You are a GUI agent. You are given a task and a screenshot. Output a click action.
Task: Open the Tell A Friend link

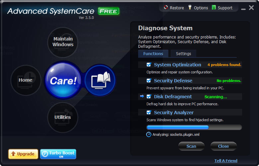[x=226, y=161]
